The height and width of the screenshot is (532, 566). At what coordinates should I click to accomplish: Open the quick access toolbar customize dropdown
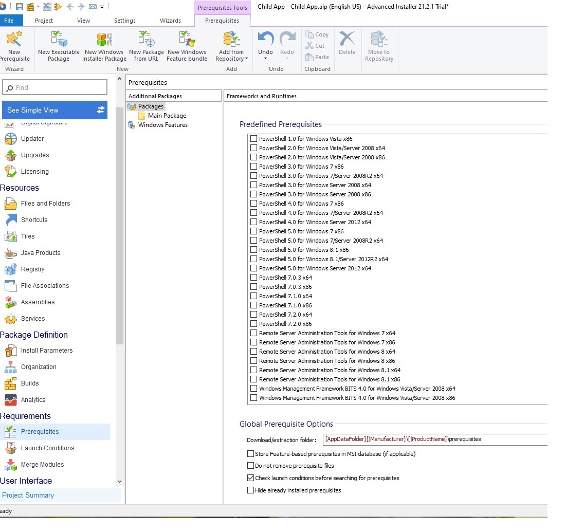point(102,7)
